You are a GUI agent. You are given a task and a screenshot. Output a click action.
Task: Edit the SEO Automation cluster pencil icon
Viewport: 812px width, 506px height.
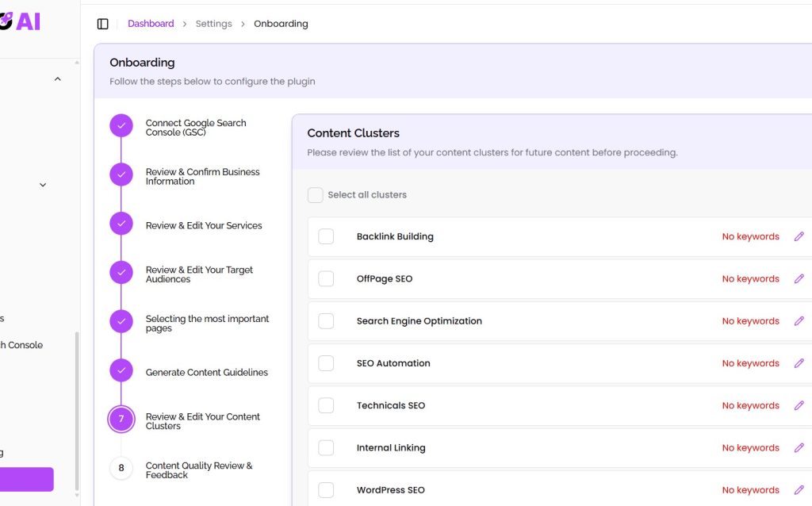[799, 363]
